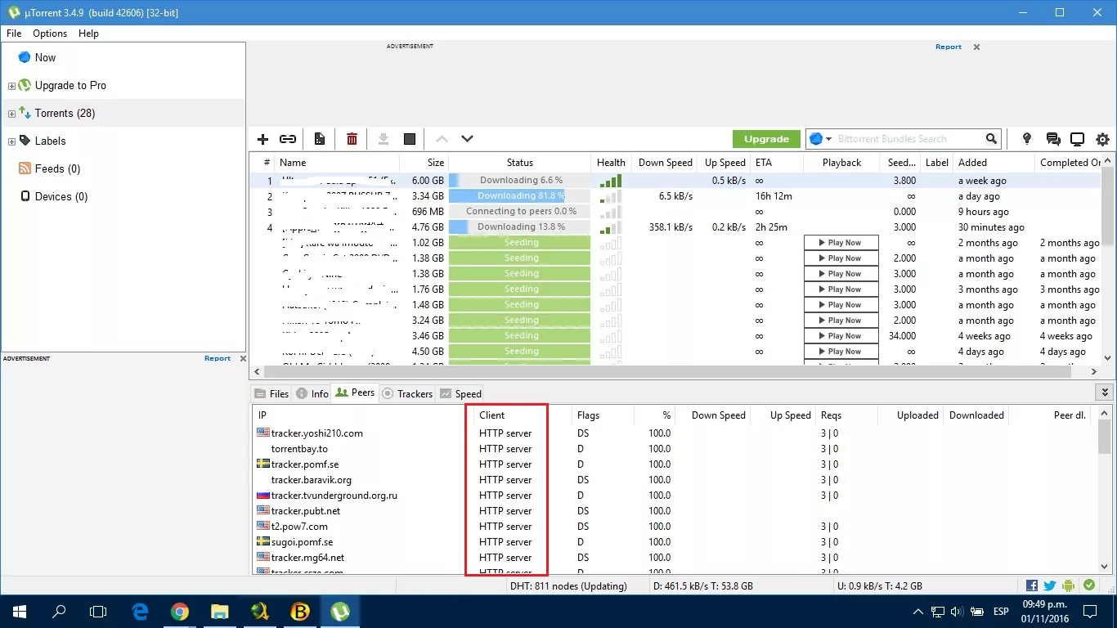The width and height of the screenshot is (1117, 628).
Task: Switch to the Trackers tab
Action: pyautogui.click(x=407, y=393)
